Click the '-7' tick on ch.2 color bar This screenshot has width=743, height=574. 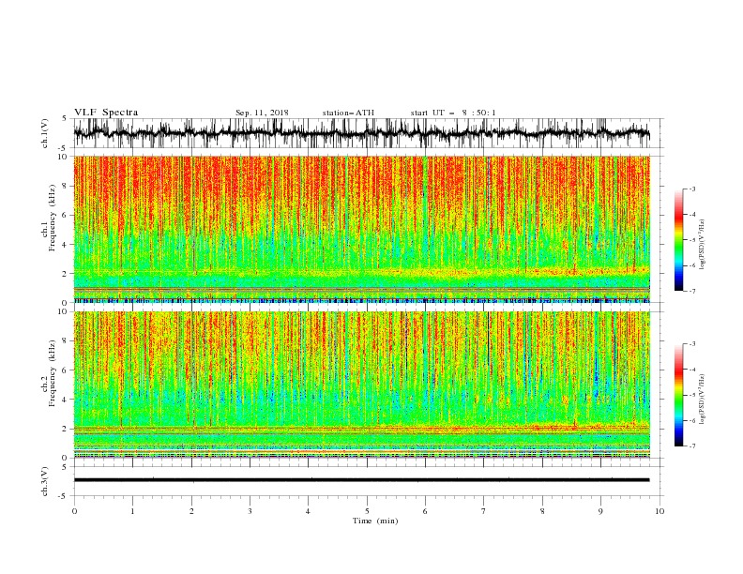691,446
